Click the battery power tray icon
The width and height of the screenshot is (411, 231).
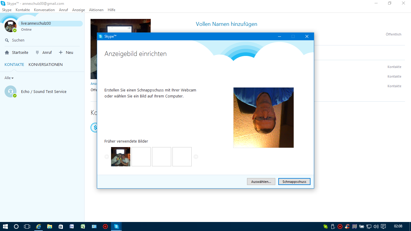(x=362, y=226)
